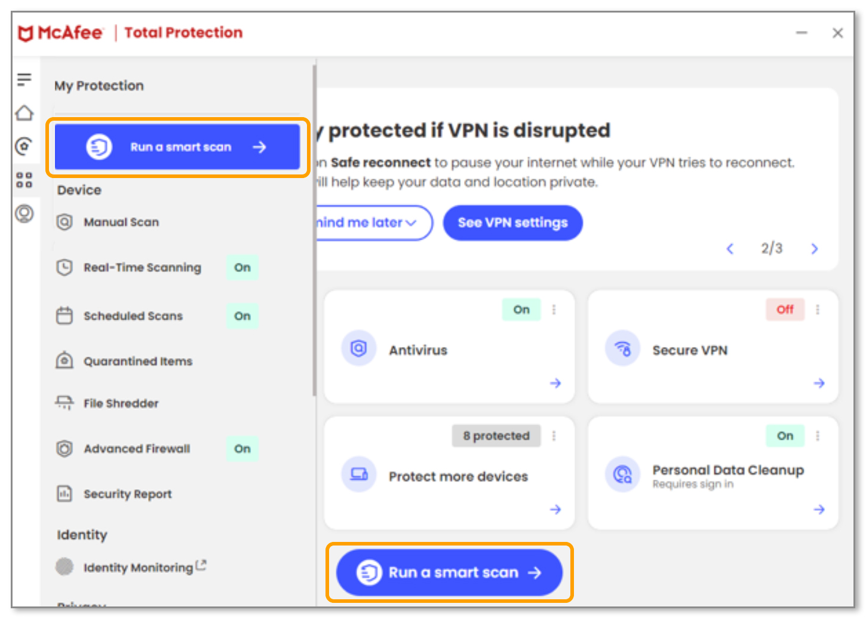Open the protection score sidebar icon

[x=24, y=146]
